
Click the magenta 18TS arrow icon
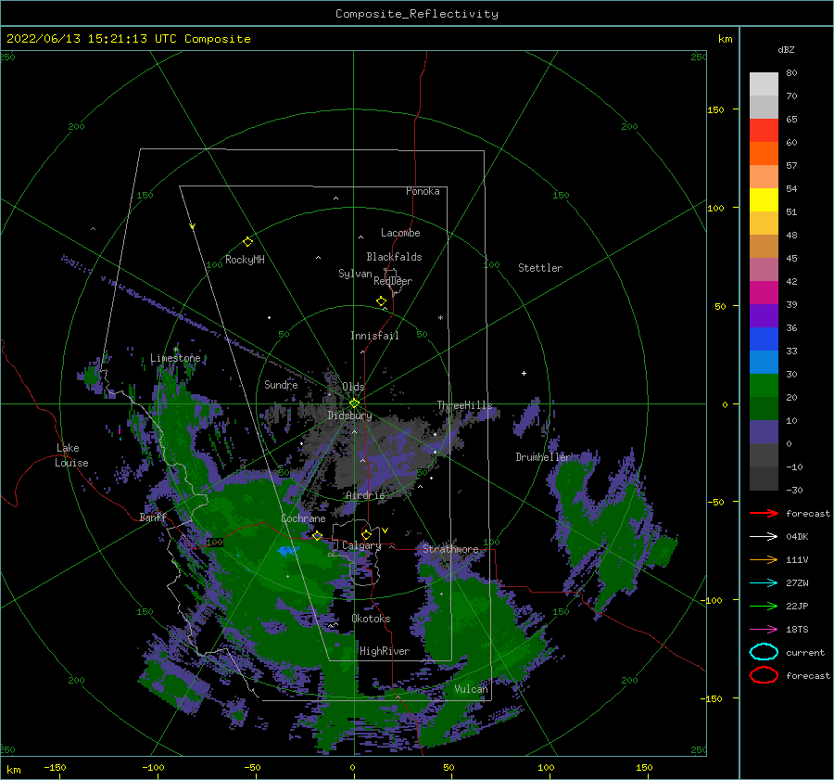(x=764, y=630)
